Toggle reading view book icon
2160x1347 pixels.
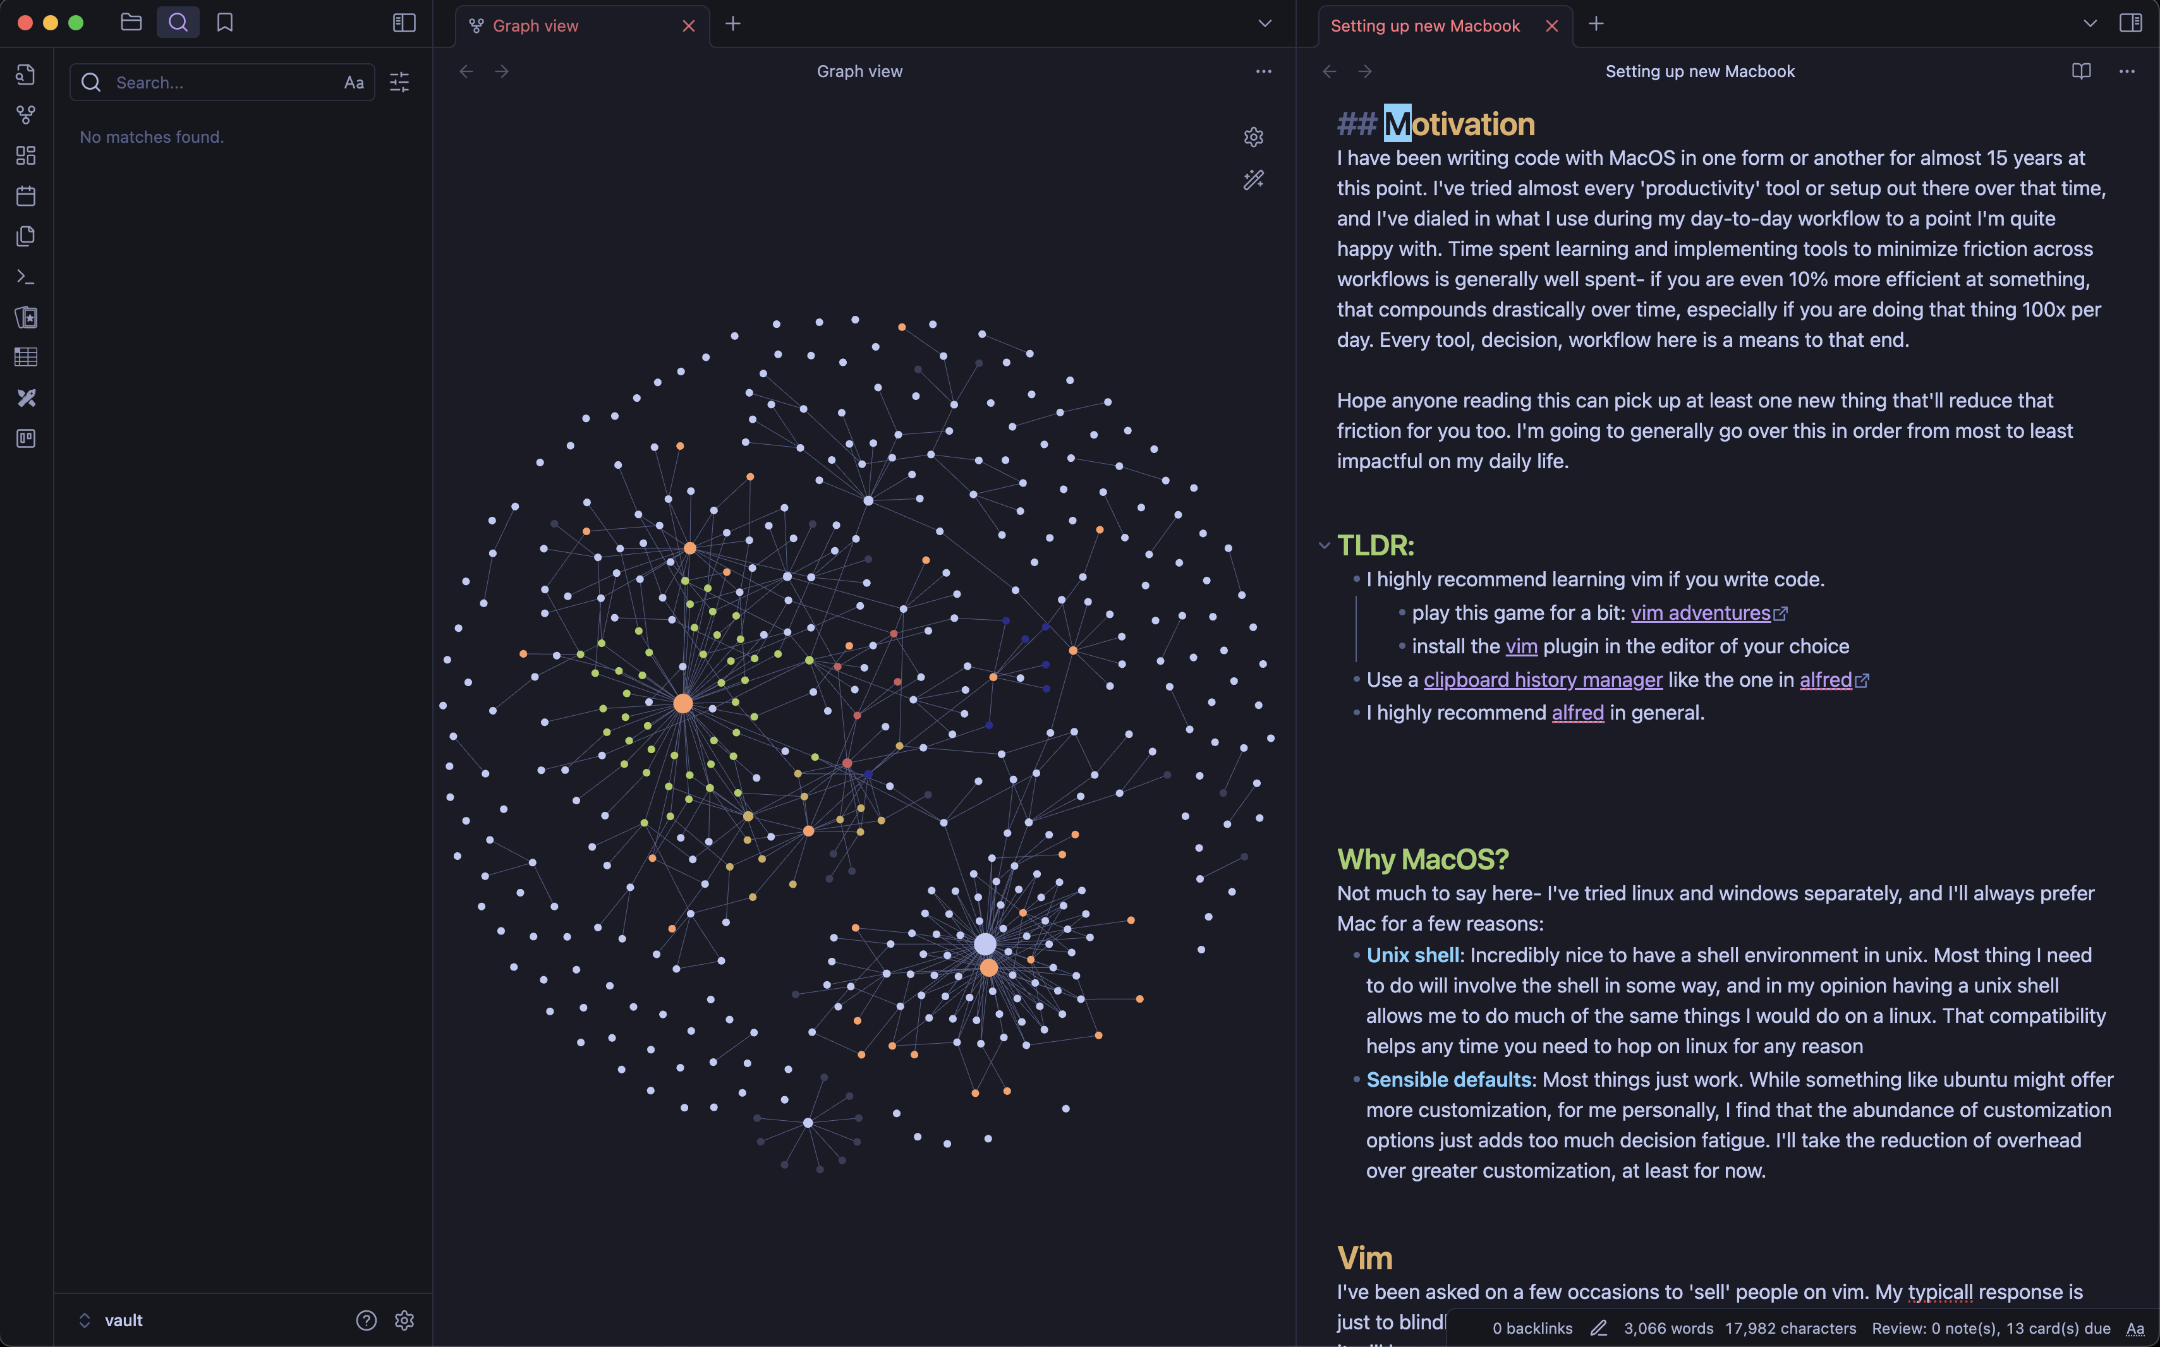click(x=2081, y=71)
